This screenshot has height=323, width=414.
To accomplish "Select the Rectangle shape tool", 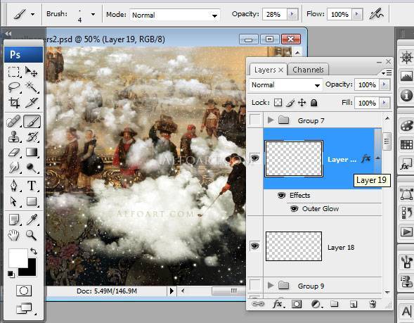I will (x=32, y=201).
